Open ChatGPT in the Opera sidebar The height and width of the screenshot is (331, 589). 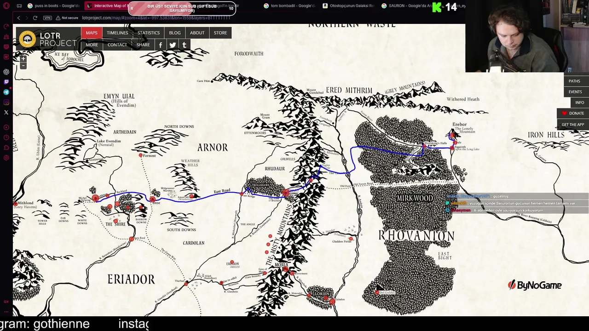coord(6,72)
